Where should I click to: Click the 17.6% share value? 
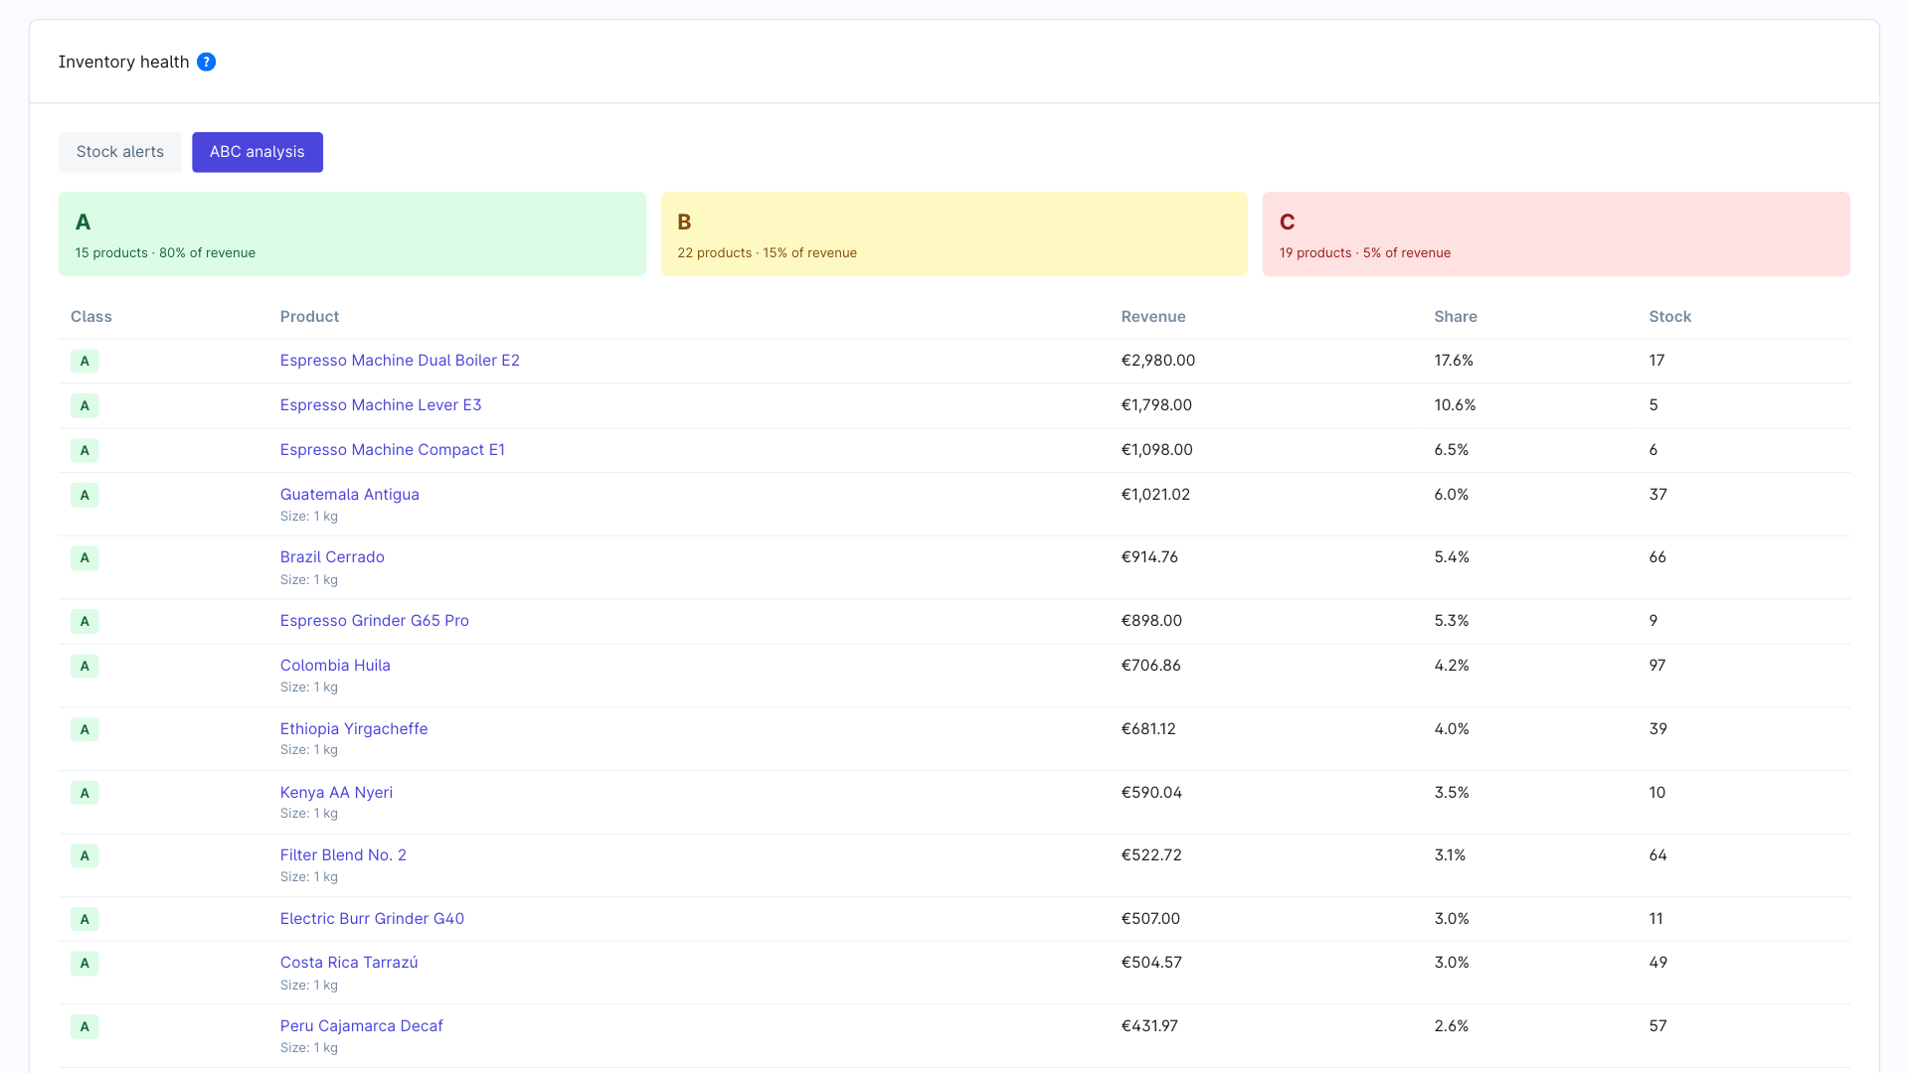1454,361
